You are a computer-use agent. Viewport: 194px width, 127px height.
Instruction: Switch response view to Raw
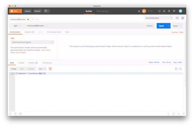point(22,69)
